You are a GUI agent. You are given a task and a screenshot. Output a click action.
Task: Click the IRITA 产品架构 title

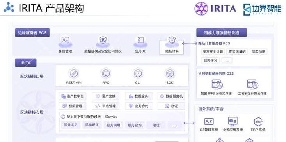click(51, 8)
